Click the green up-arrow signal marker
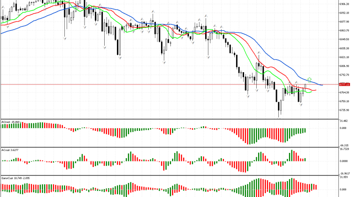The width and height of the screenshot is (353, 197). pyautogui.click(x=309, y=79)
